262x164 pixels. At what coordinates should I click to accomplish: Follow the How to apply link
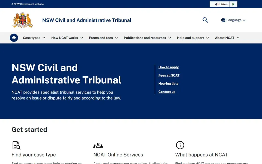168,67
